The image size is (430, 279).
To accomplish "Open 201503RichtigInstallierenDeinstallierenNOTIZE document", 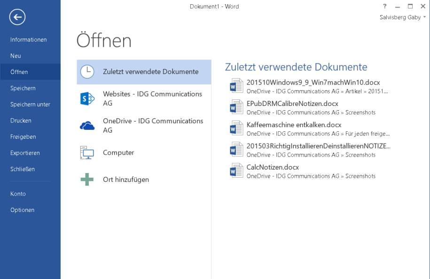I will pyautogui.click(x=318, y=146).
